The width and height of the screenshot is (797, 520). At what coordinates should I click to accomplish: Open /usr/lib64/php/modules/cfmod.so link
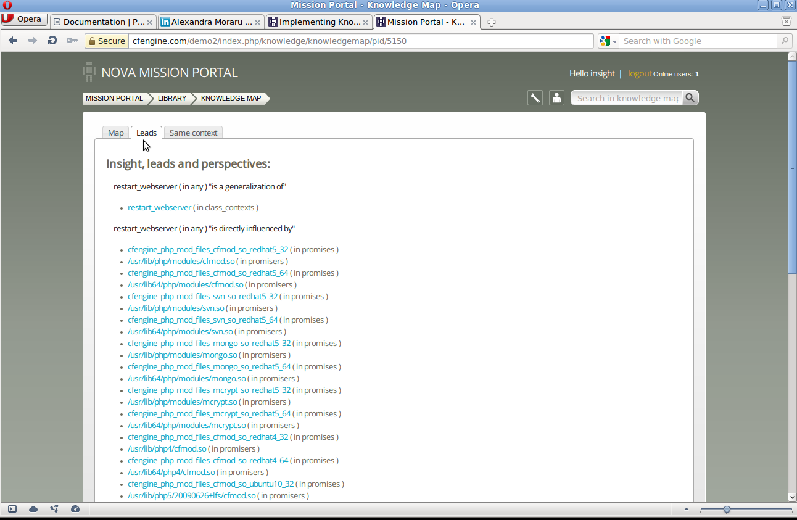pyautogui.click(x=185, y=284)
